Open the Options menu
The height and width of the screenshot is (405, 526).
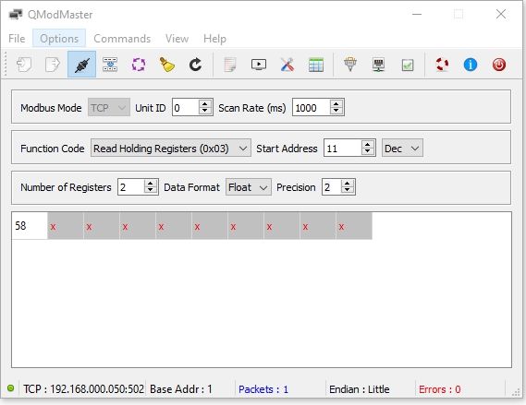59,39
